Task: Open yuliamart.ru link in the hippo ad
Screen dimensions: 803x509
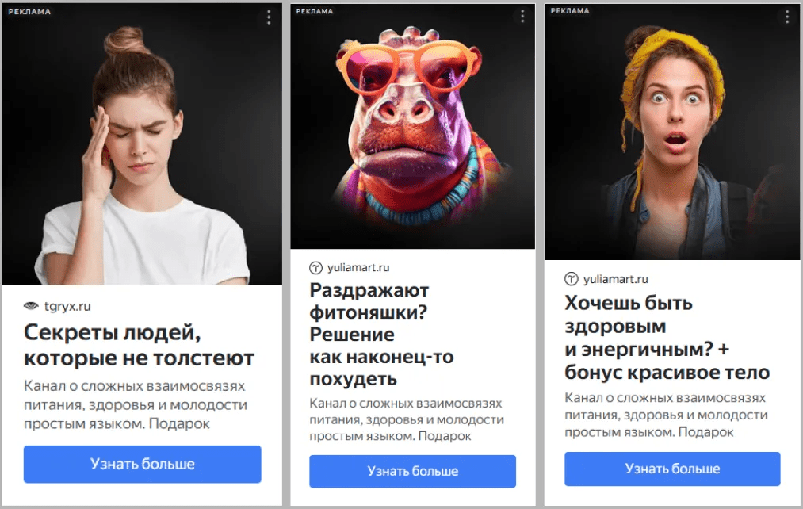Action: click(358, 268)
